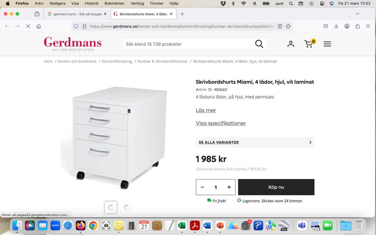The width and height of the screenshot is (376, 235).
Task: Increase quantity with the plus button
Action: 229,187
